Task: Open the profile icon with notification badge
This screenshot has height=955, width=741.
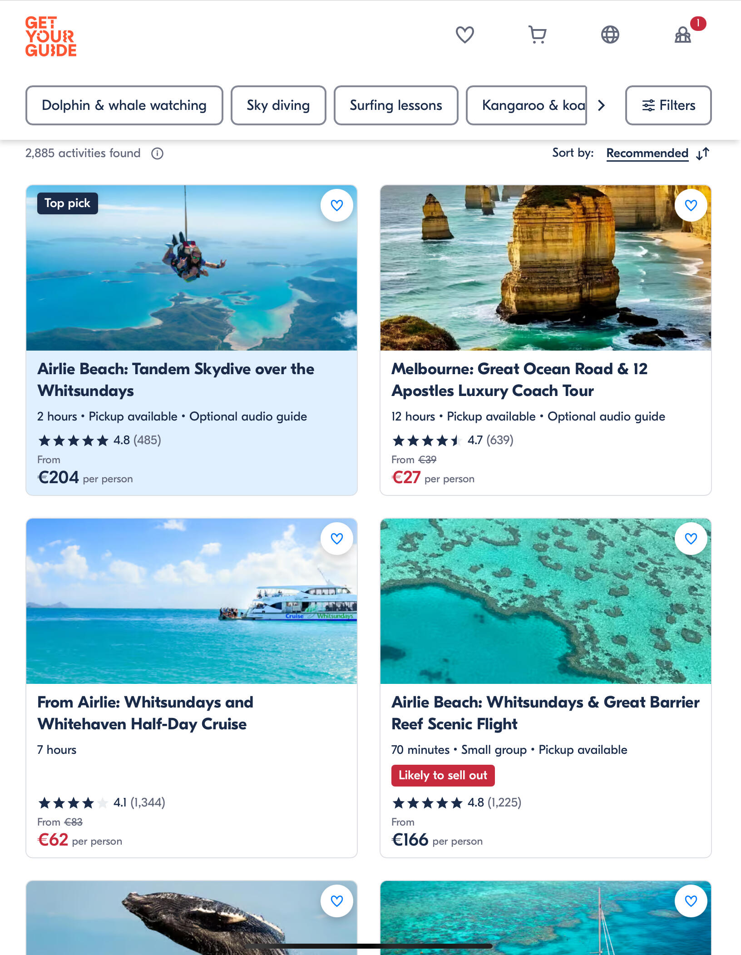Action: pyautogui.click(x=683, y=35)
